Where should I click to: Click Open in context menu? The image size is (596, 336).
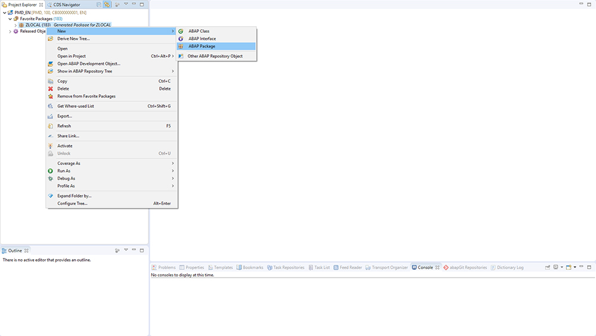pyautogui.click(x=111, y=49)
